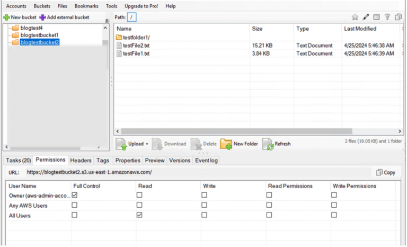Click the New Folder toolbar icon
The height and width of the screenshot is (247, 407).
pyautogui.click(x=226, y=144)
